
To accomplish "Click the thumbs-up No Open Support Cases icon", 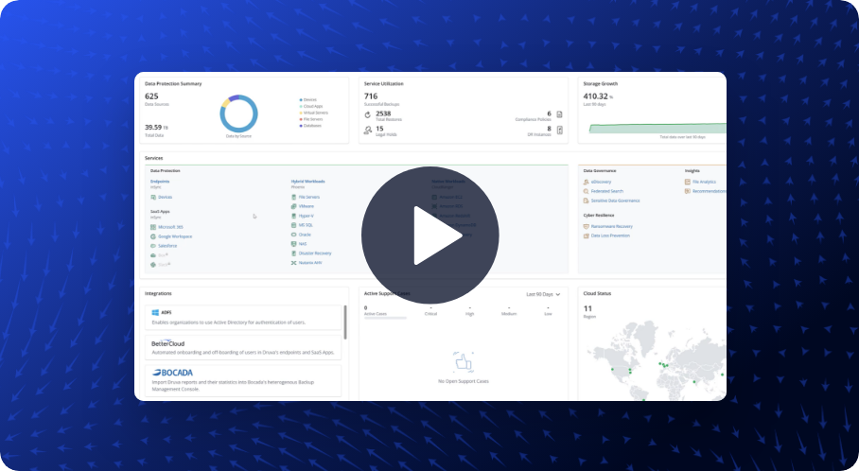I will coord(464,361).
